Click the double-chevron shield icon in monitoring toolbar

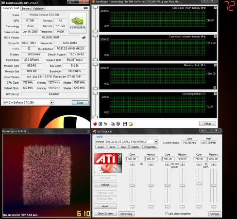118,124
